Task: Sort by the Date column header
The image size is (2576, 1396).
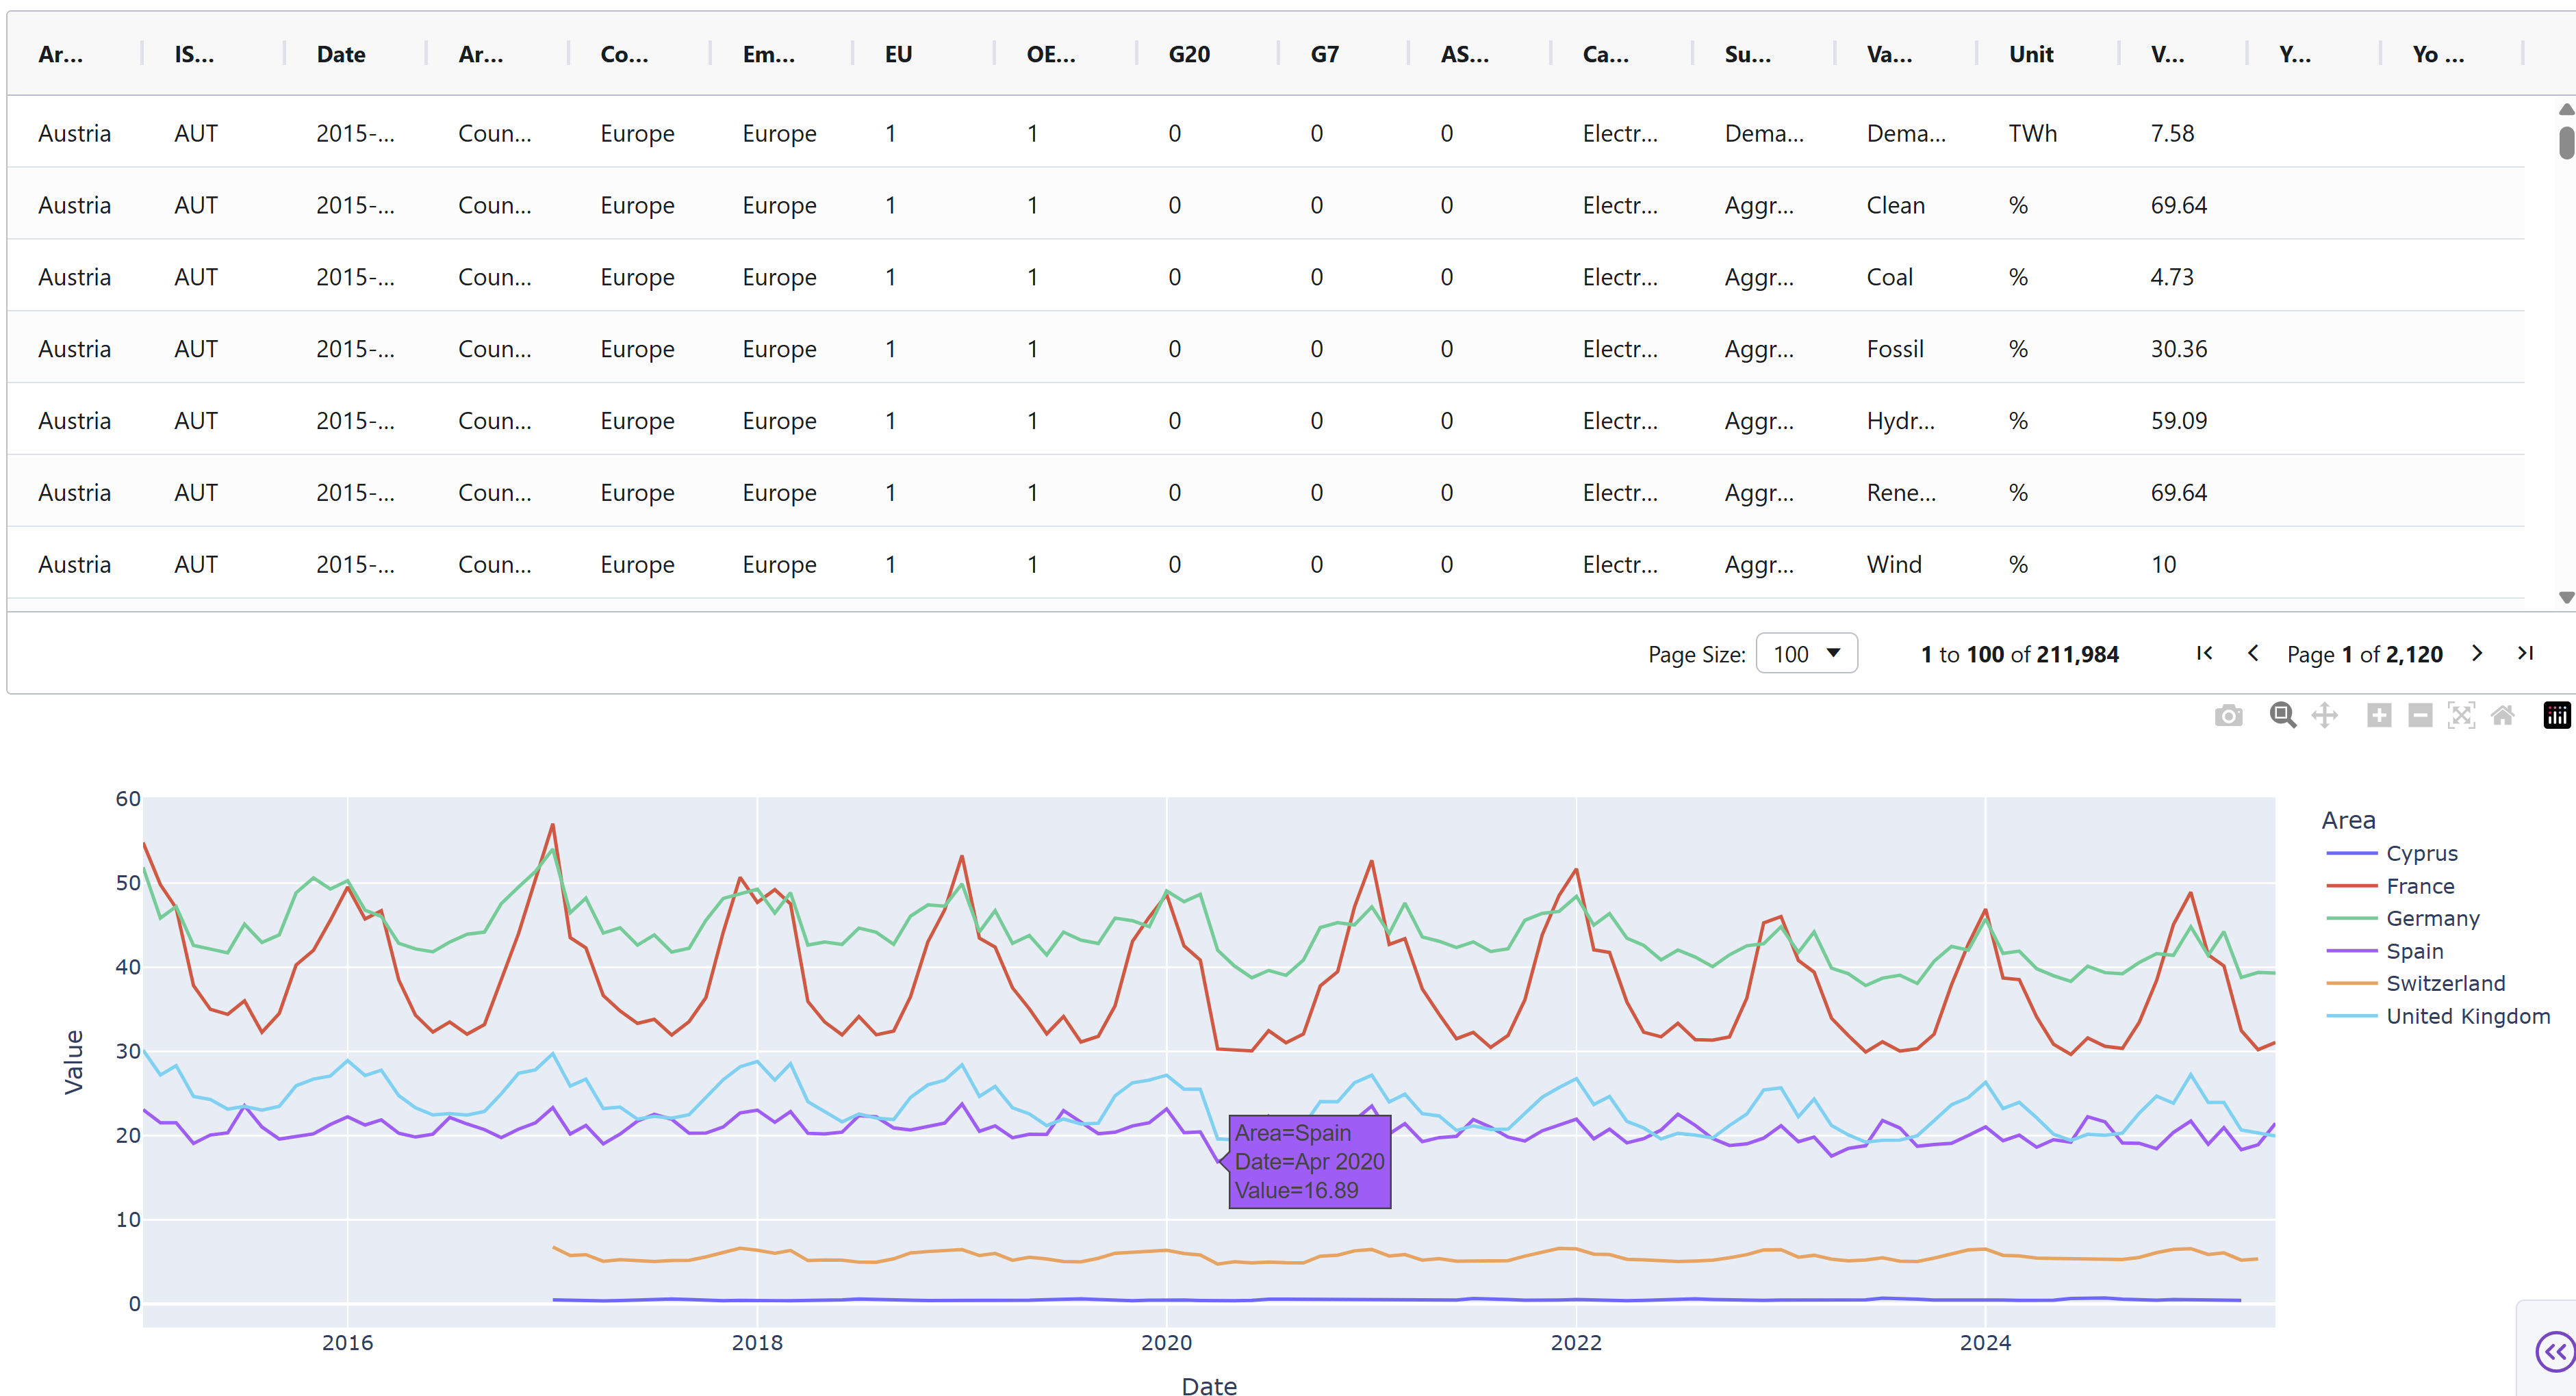Action: pyautogui.click(x=341, y=55)
